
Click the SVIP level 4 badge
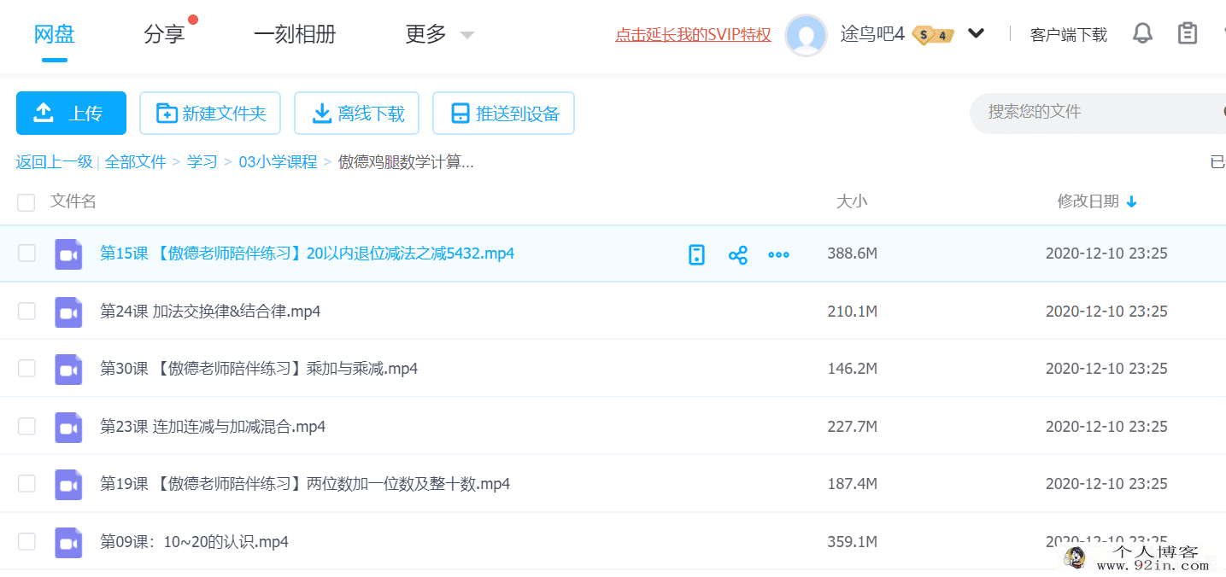[933, 35]
